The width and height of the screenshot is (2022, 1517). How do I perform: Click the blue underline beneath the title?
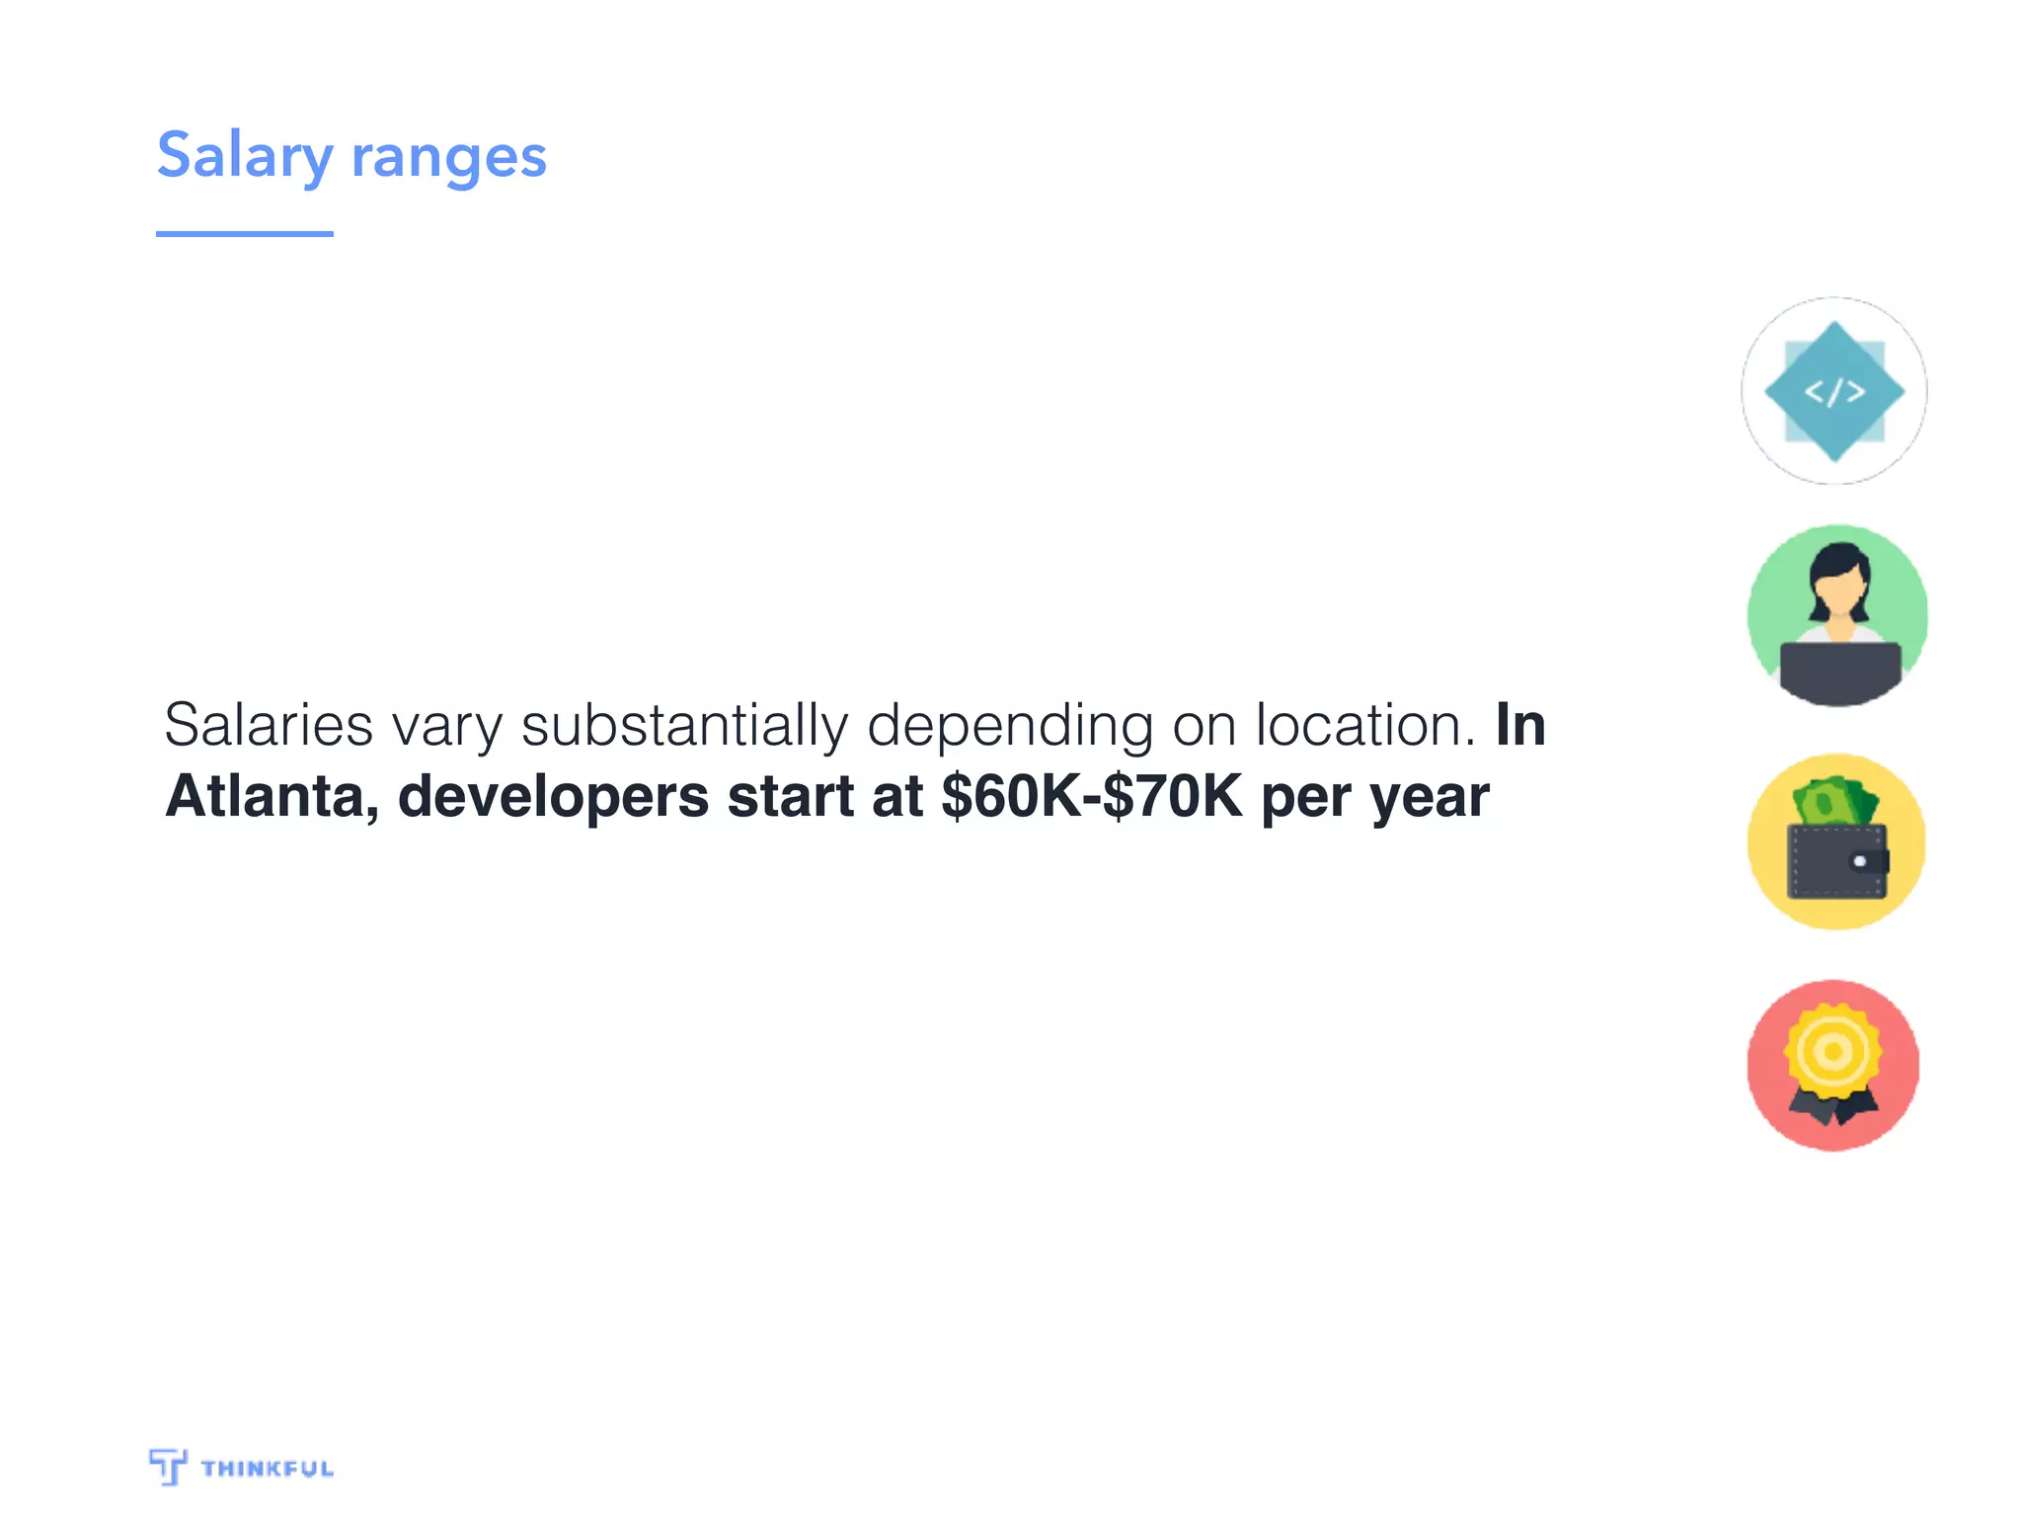[x=245, y=233]
